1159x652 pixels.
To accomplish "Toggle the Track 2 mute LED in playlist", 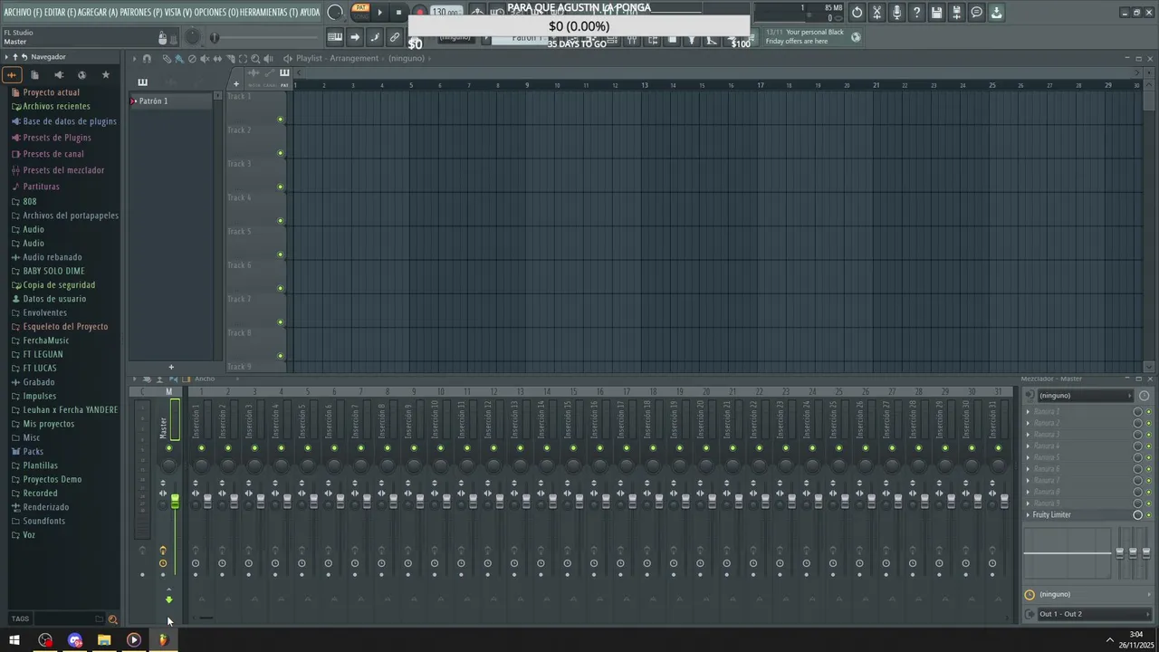I will point(281,153).
